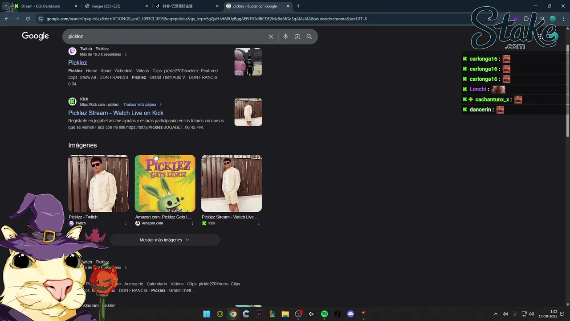The image size is (570, 321).
Task: Open OBS Studio from the taskbar
Action: pos(298,314)
